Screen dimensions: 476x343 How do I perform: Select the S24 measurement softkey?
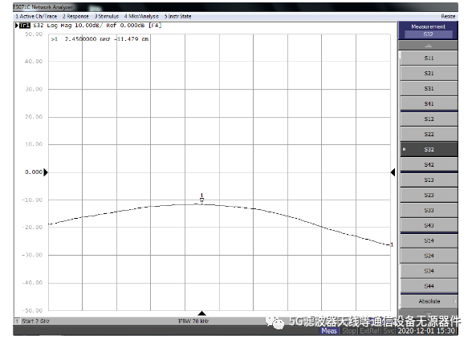point(429,256)
